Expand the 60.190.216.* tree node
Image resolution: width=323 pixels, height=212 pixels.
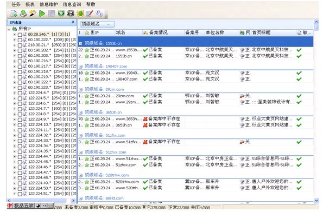(15, 61)
